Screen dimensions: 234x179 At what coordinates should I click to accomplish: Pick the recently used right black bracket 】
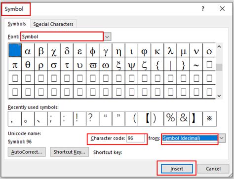(x=196, y=119)
